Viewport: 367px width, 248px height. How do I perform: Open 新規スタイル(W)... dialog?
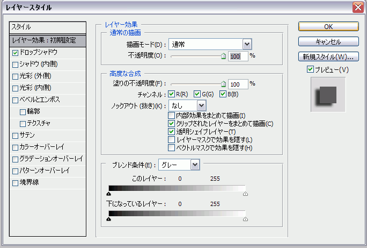click(328, 56)
